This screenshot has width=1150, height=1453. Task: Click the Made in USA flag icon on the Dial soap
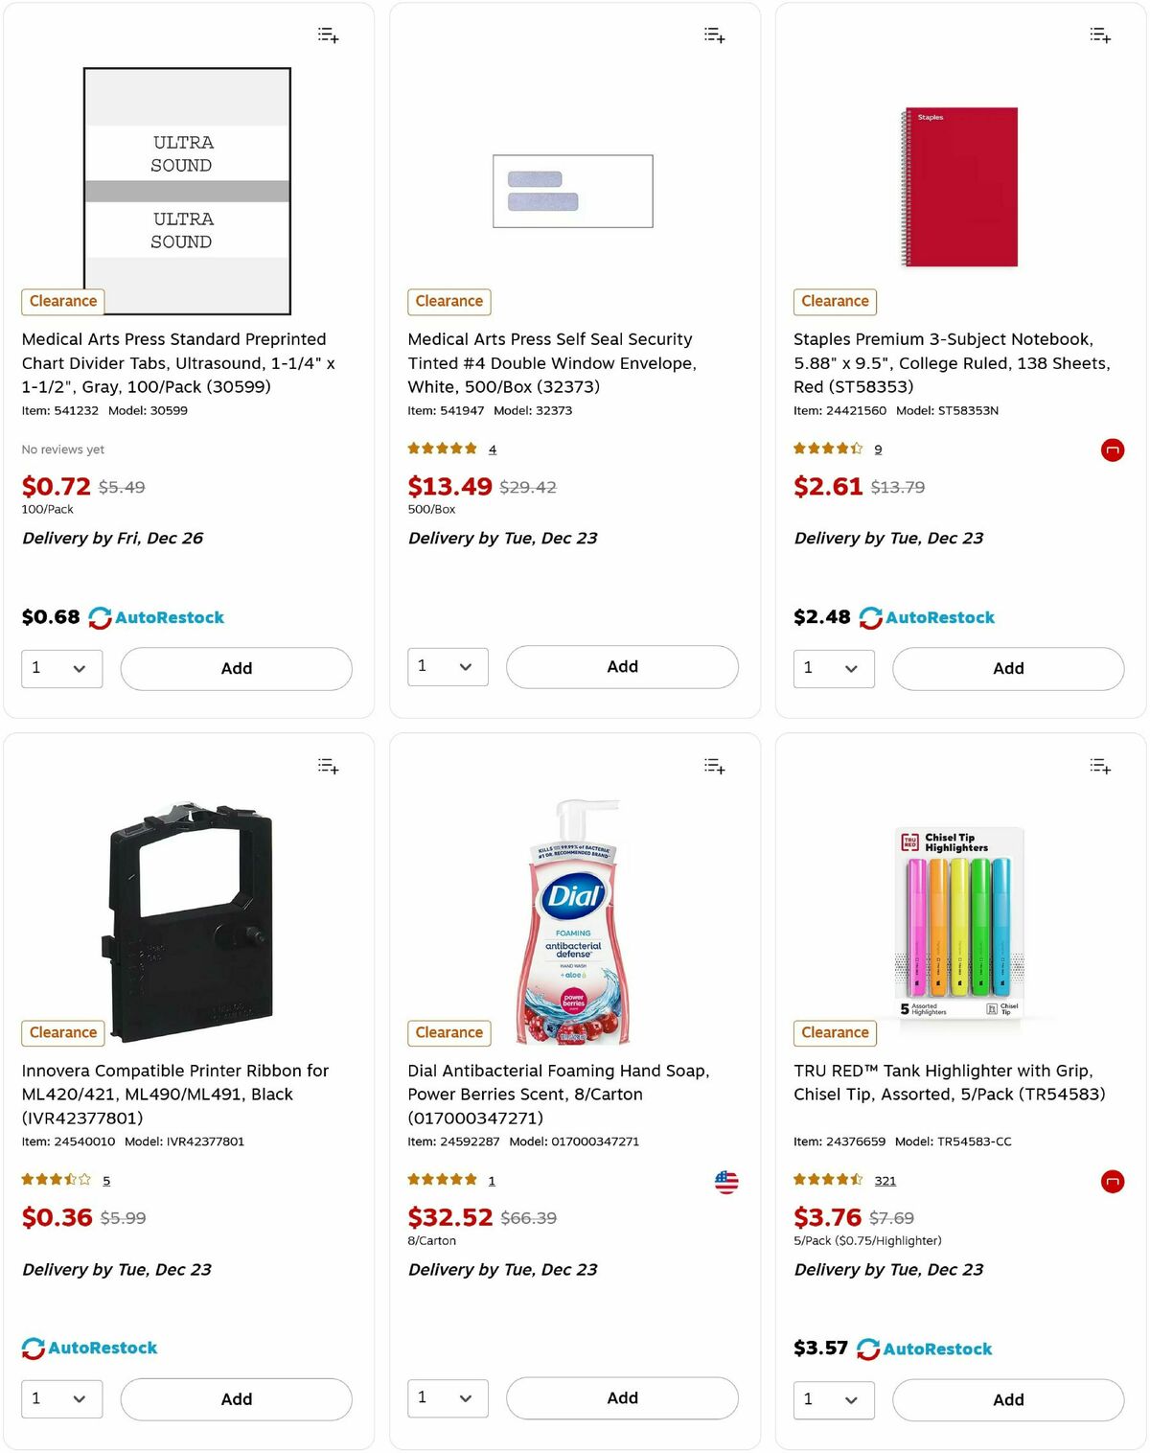pos(726,1181)
